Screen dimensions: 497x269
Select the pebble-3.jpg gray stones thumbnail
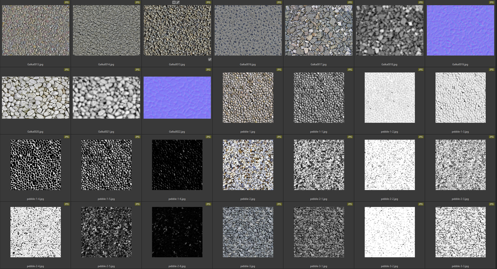pos(248,232)
